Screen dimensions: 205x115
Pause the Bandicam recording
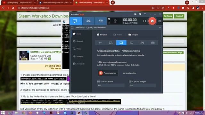pyautogui.click(x=144, y=21)
